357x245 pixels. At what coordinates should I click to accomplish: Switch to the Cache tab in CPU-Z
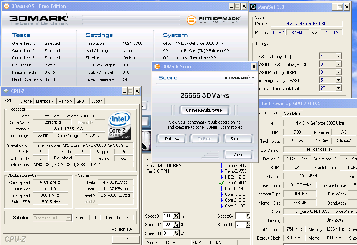tap(26, 101)
